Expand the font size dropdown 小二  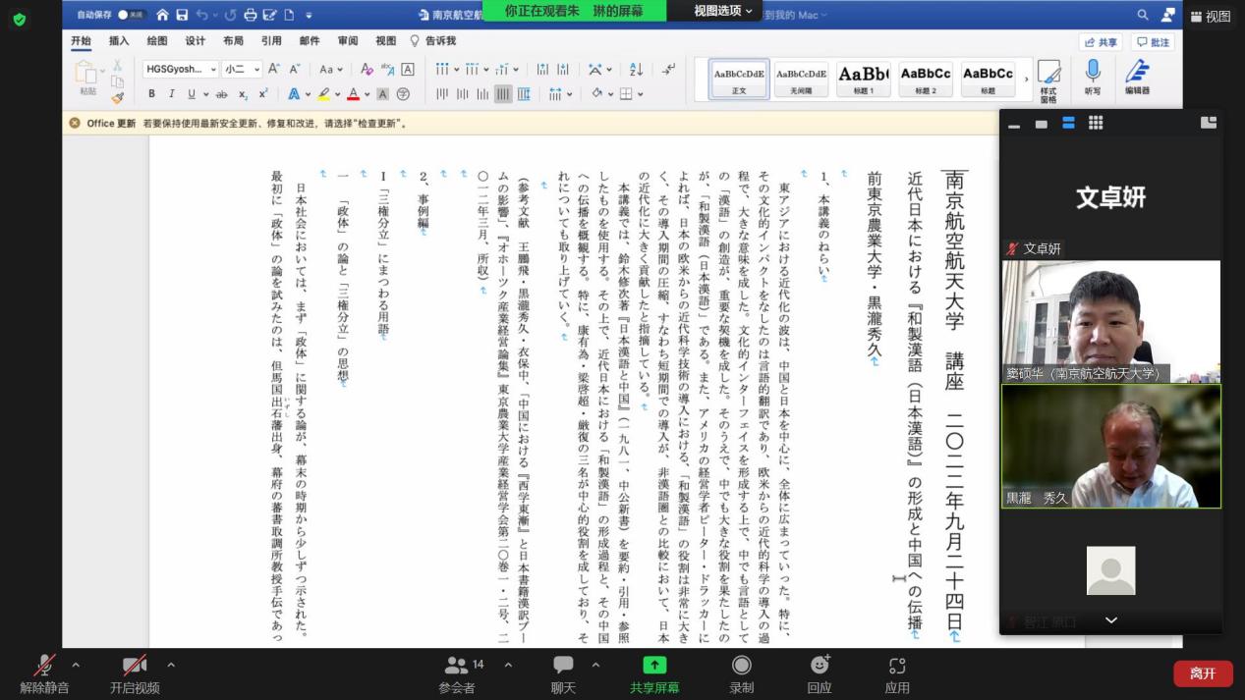coord(256,70)
